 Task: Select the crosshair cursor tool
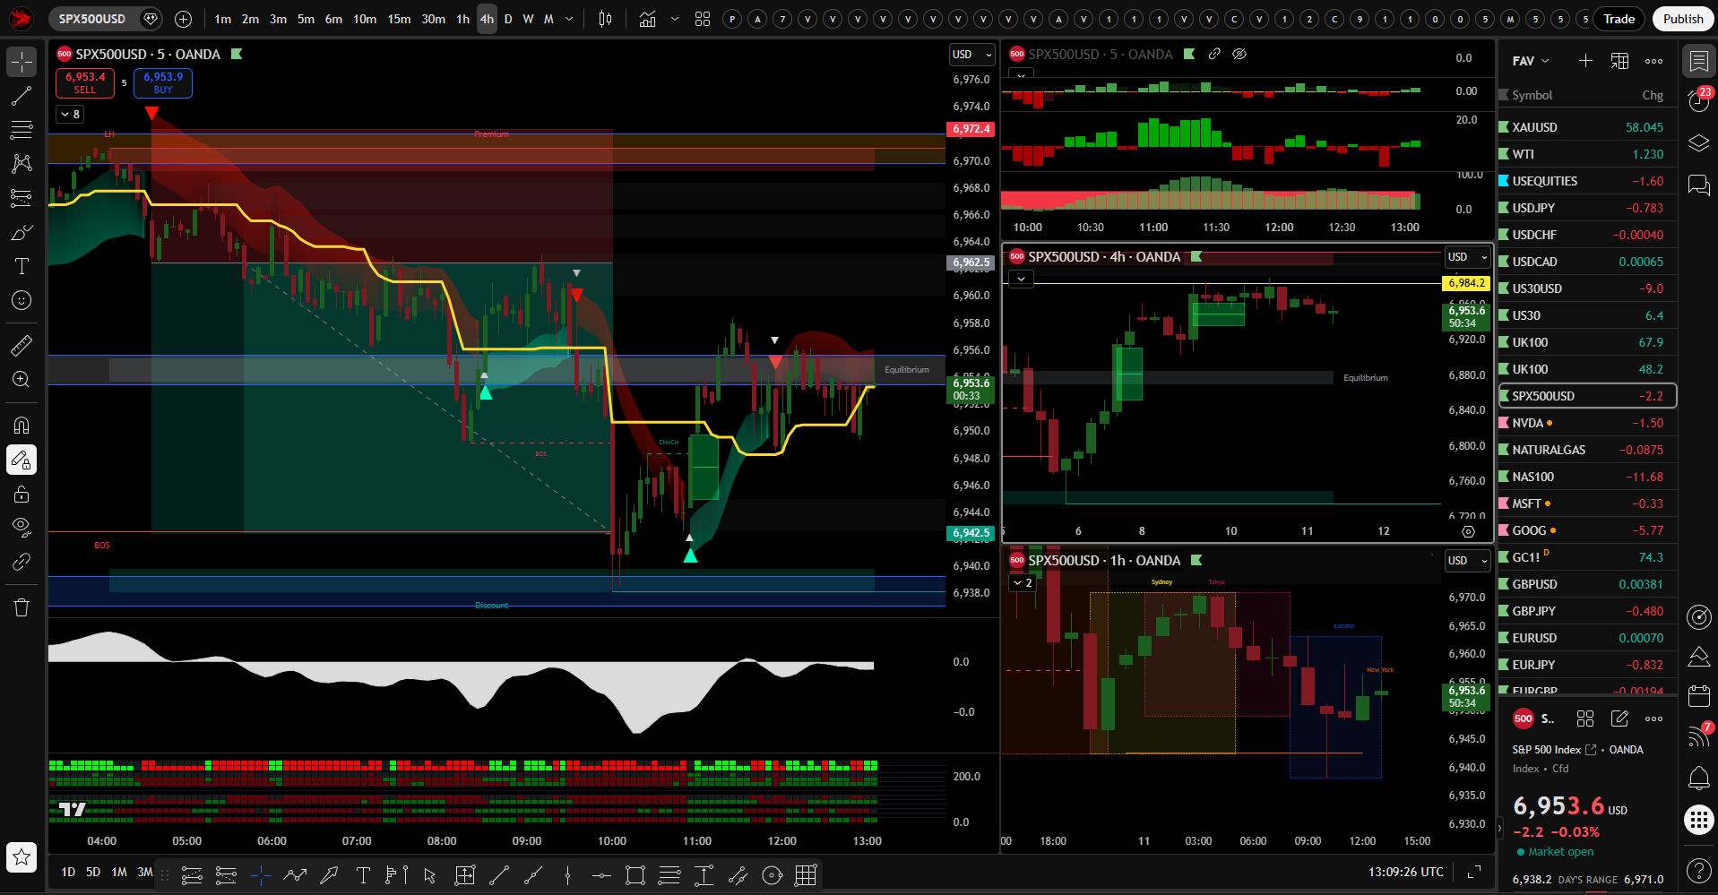coord(22,62)
